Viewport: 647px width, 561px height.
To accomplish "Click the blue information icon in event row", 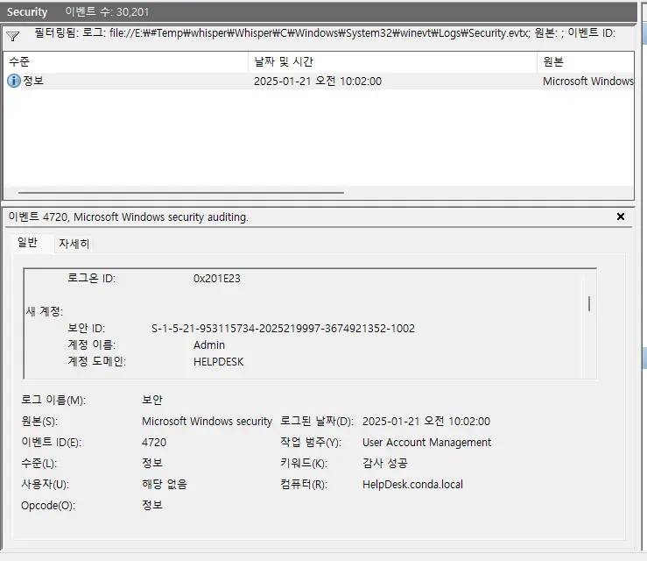I will pos(13,81).
